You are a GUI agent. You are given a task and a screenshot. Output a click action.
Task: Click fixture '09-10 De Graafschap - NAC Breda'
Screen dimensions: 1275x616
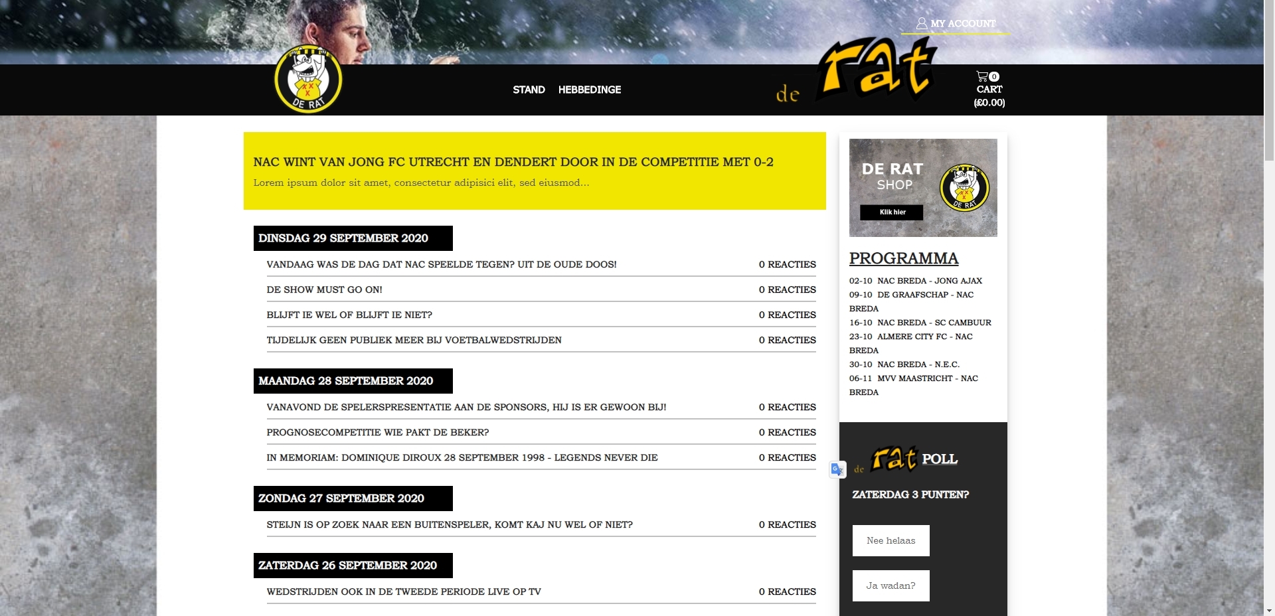click(x=912, y=301)
